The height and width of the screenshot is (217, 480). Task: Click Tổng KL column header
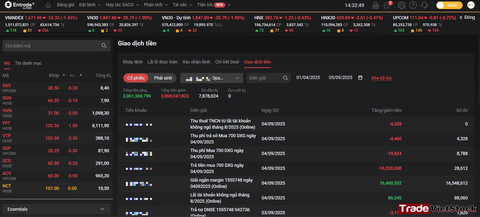point(103,75)
